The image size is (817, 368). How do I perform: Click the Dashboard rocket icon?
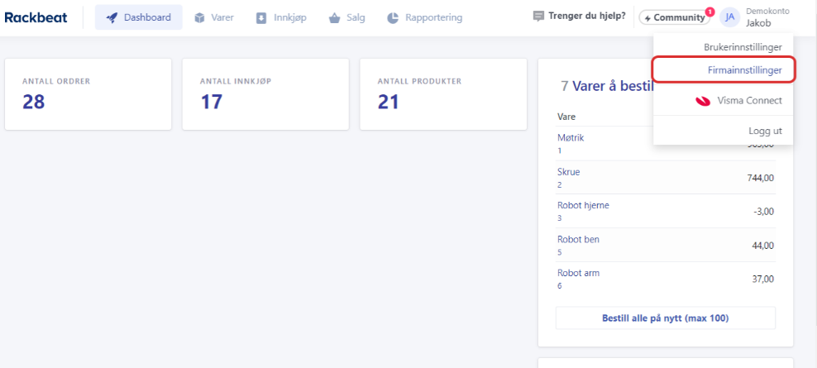112,17
